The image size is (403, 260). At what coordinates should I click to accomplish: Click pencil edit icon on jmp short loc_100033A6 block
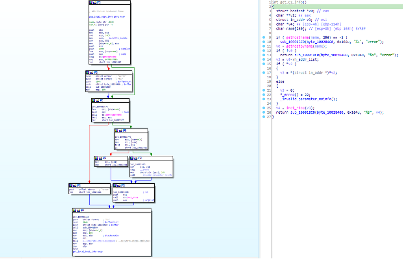tap(75, 186)
